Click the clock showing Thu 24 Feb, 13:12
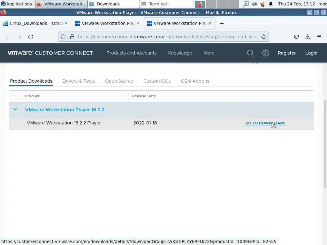 (296, 4)
